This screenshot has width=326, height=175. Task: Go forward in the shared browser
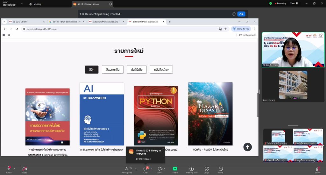click(x=11, y=29)
